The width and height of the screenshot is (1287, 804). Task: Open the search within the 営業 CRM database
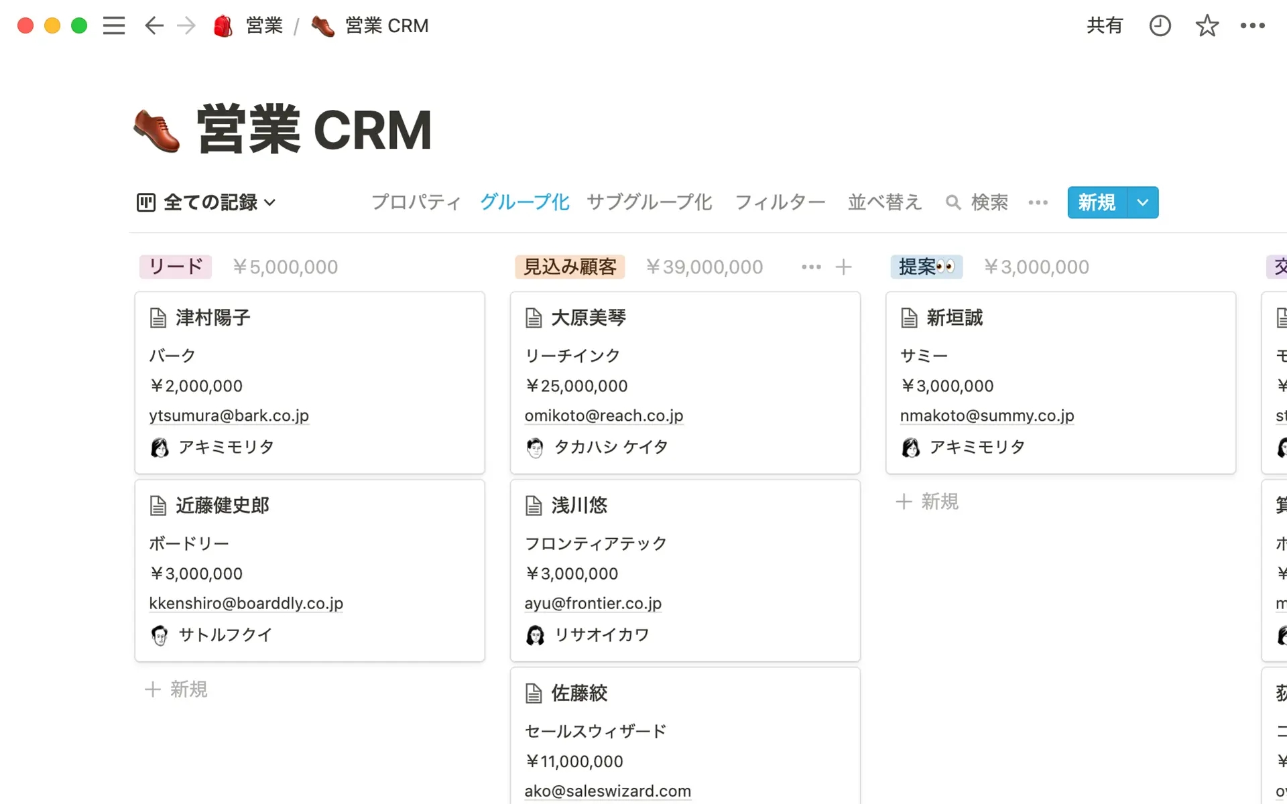pyautogui.click(x=977, y=202)
